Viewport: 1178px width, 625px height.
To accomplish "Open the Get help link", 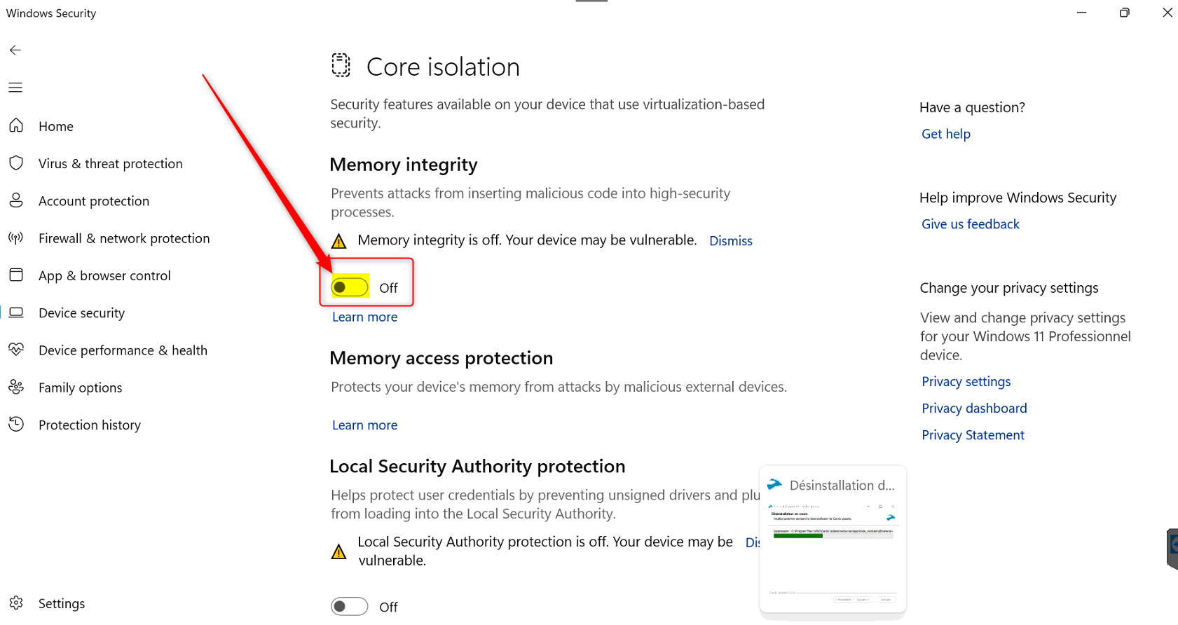I will pos(945,134).
